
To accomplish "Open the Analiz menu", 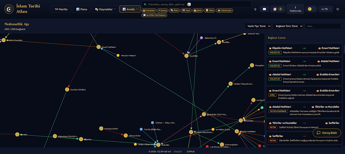I will pyautogui.click(x=130, y=9).
